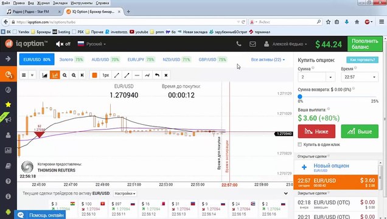
Task: Open a new browser tab
Action: 128,12
